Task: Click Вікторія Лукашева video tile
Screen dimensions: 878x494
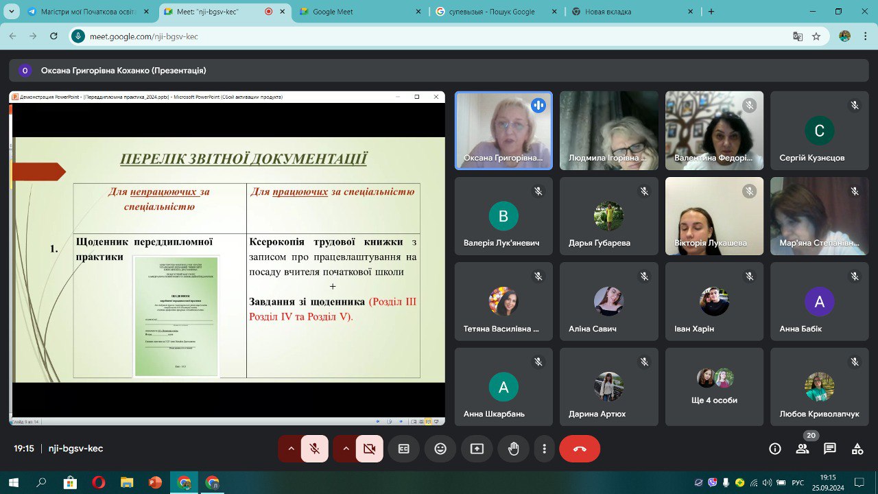Action: (x=714, y=216)
